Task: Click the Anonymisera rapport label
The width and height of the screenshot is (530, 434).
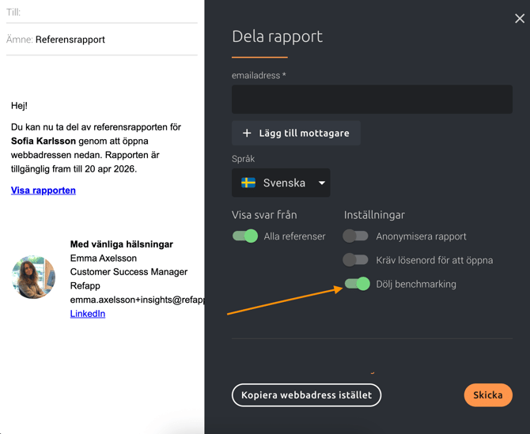Action: pyautogui.click(x=421, y=236)
